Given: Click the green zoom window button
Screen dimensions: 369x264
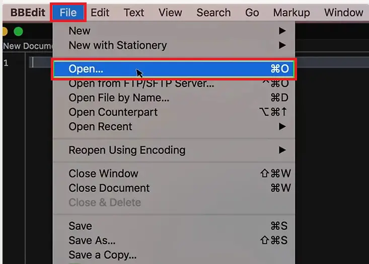Looking at the screenshot, I should (18, 31).
